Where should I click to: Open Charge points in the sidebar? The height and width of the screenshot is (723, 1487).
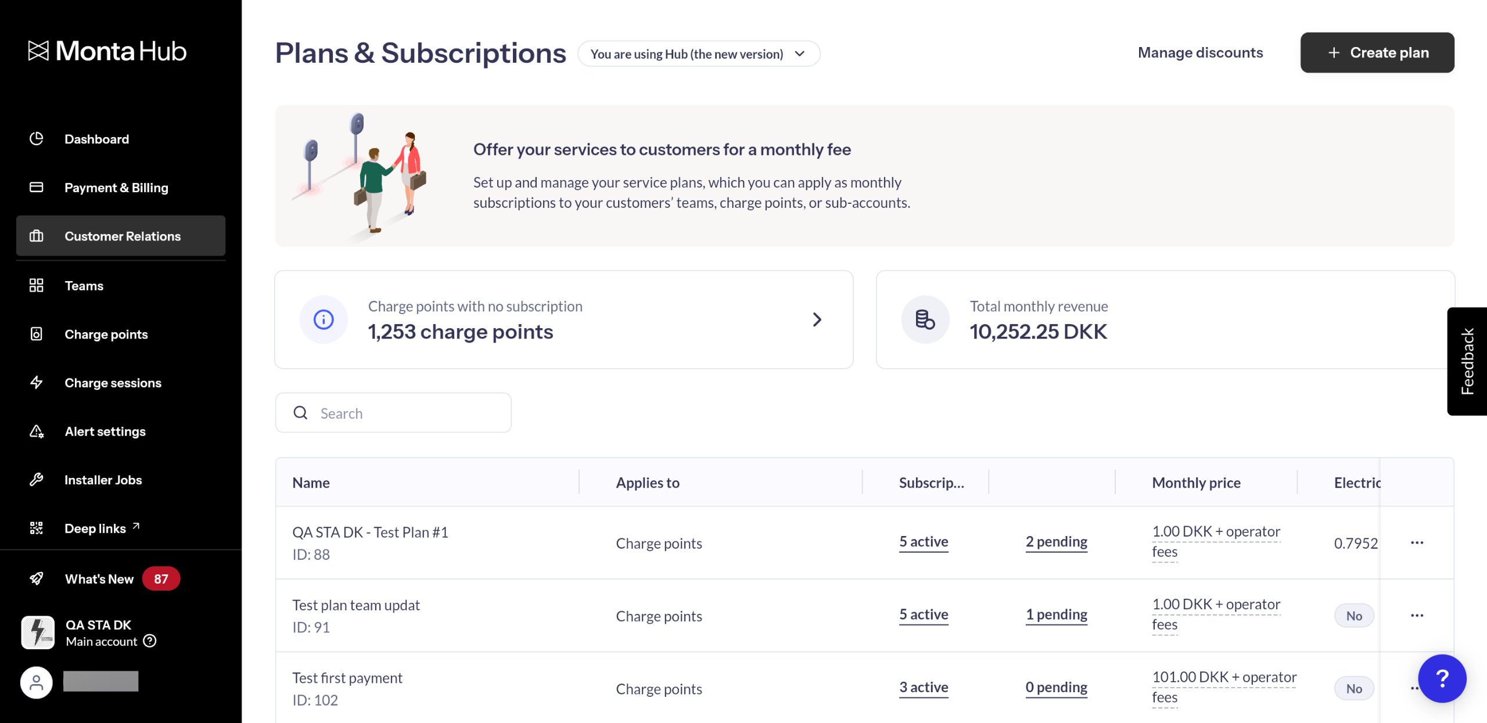pos(106,334)
